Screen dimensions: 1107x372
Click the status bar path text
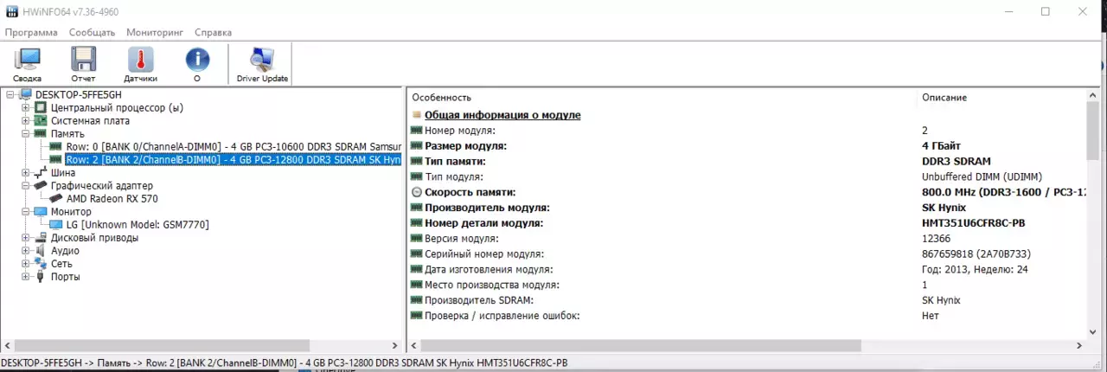tap(285, 362)
